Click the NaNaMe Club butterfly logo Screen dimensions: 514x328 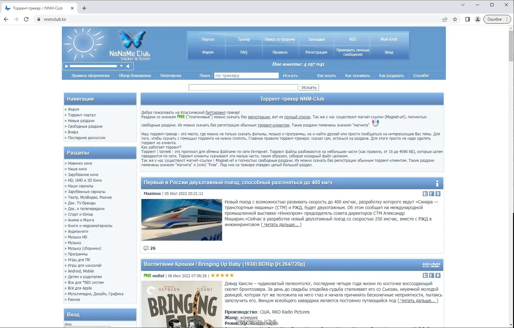coord(132,39)
